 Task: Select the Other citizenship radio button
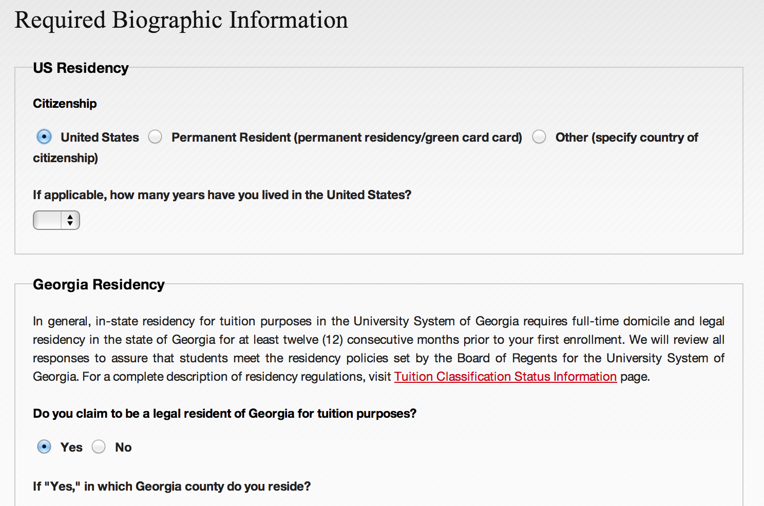[539, 137]
